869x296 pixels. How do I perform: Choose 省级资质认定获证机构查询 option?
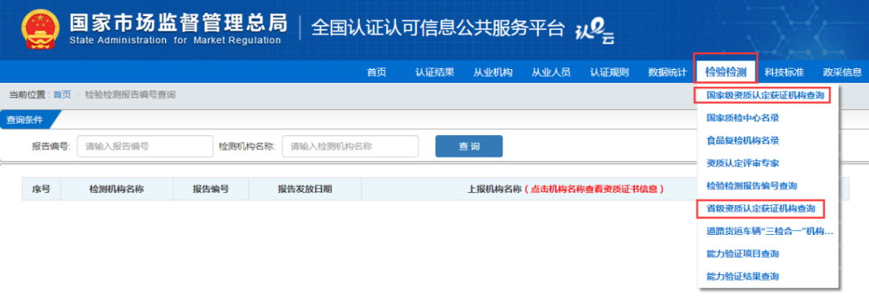click(x=761, y=208)
